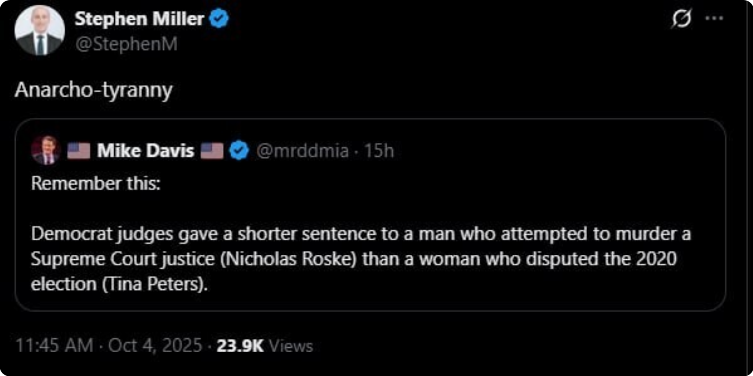Open Mike Davis's profile via display name
Viewport: 753px width, 376px height.
tap(146, 150)
